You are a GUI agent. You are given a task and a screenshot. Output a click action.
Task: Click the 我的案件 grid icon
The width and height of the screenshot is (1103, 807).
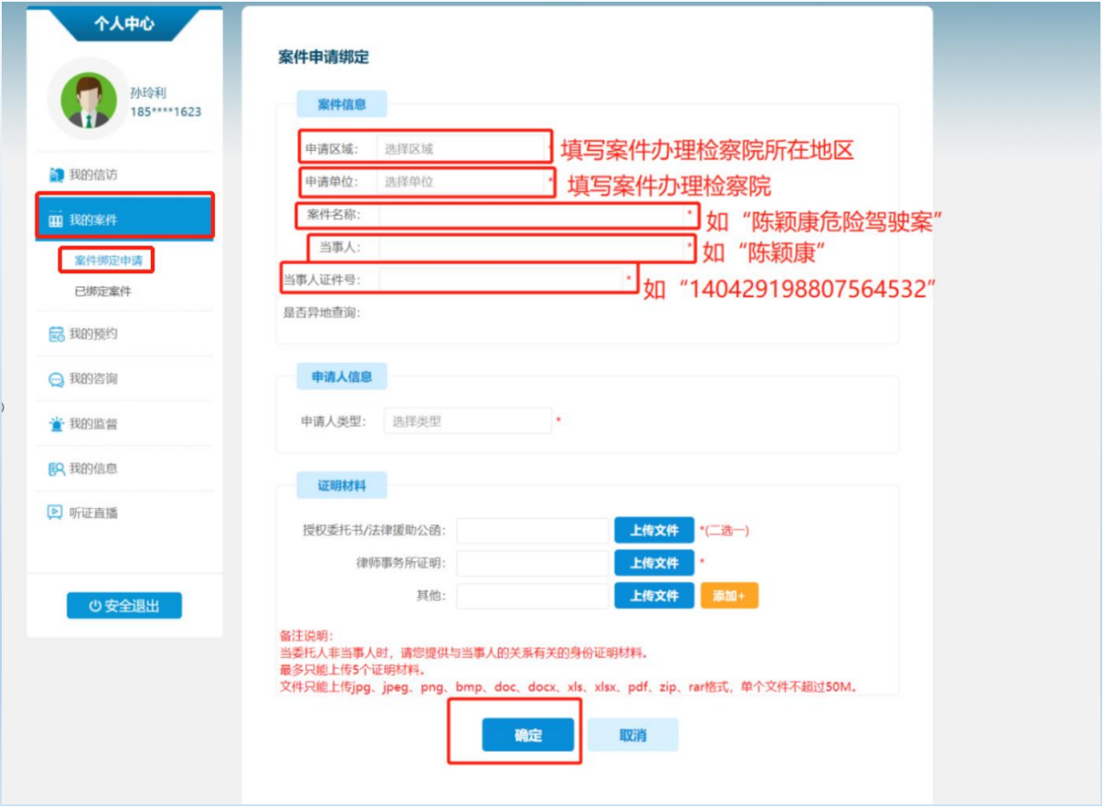[56, 220]
